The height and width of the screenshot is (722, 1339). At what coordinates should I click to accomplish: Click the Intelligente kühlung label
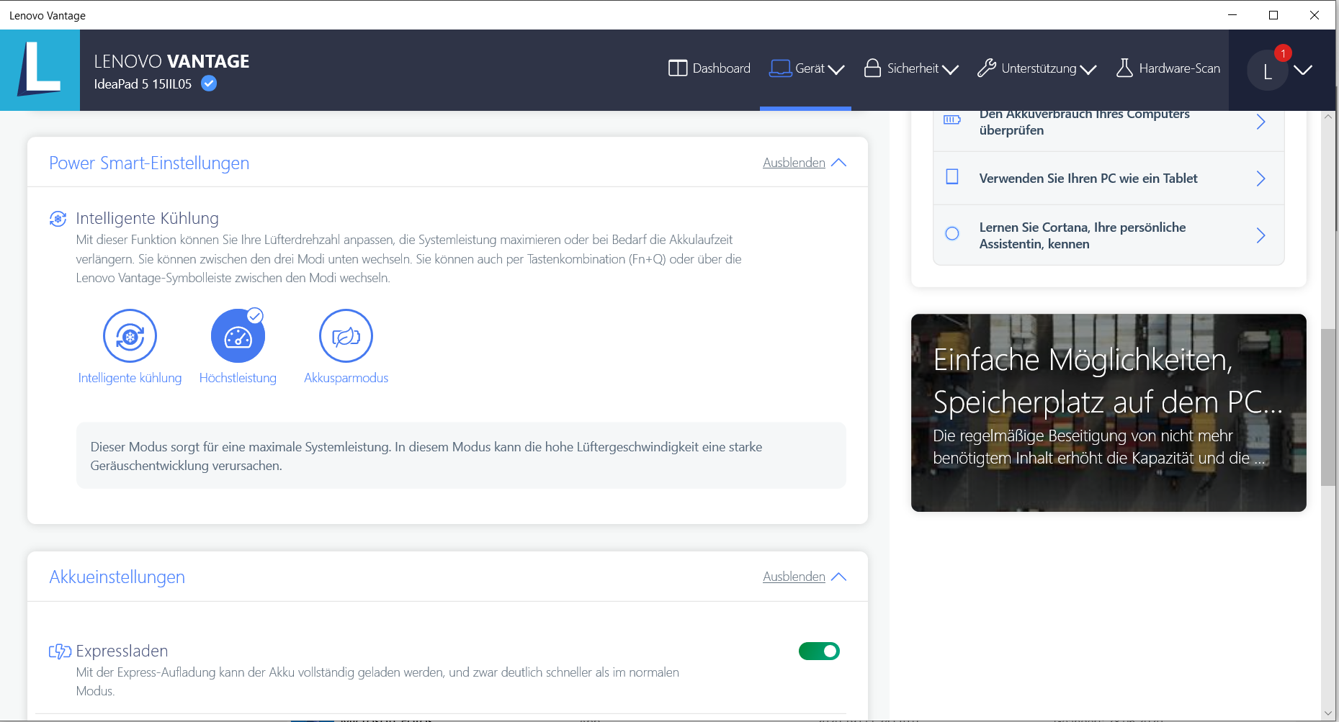coord(130,378)
